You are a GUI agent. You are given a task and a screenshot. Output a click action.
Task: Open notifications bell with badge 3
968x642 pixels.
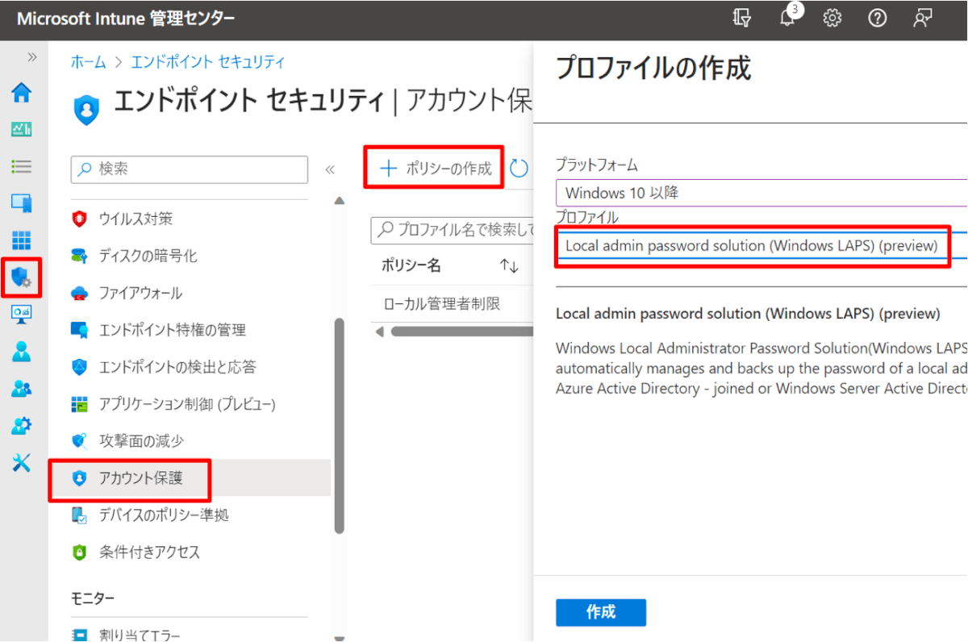tap(788, 19)
